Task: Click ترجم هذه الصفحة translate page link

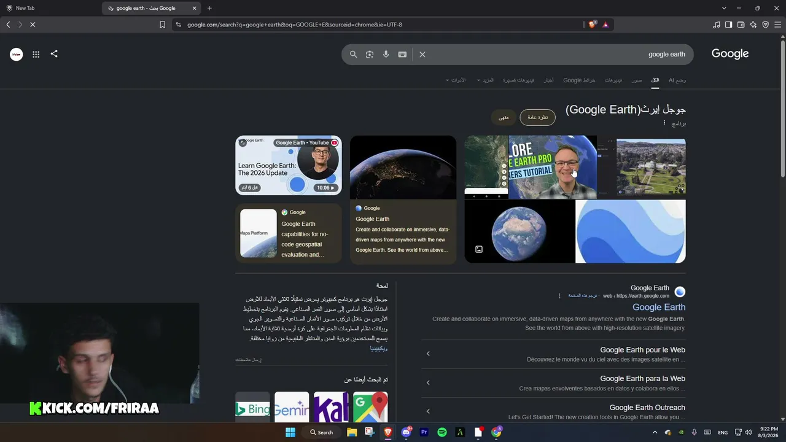Action: click(x=583, y=296)
